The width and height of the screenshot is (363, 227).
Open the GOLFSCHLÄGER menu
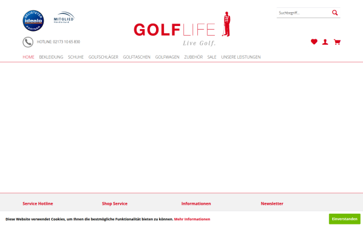103,57
